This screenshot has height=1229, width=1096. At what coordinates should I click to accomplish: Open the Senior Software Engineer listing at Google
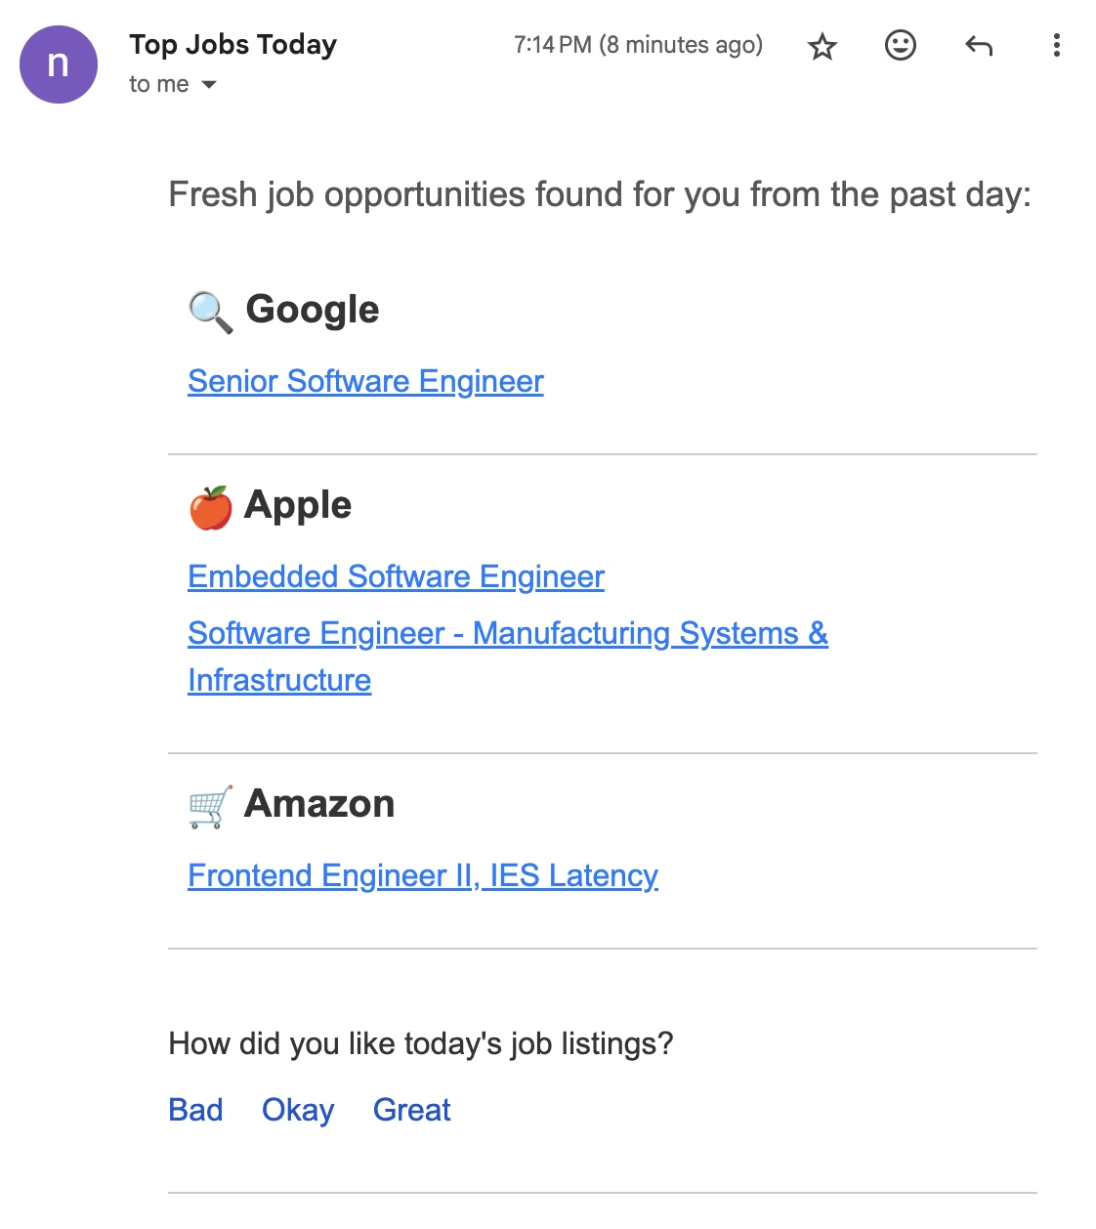(x=365, y=382)
